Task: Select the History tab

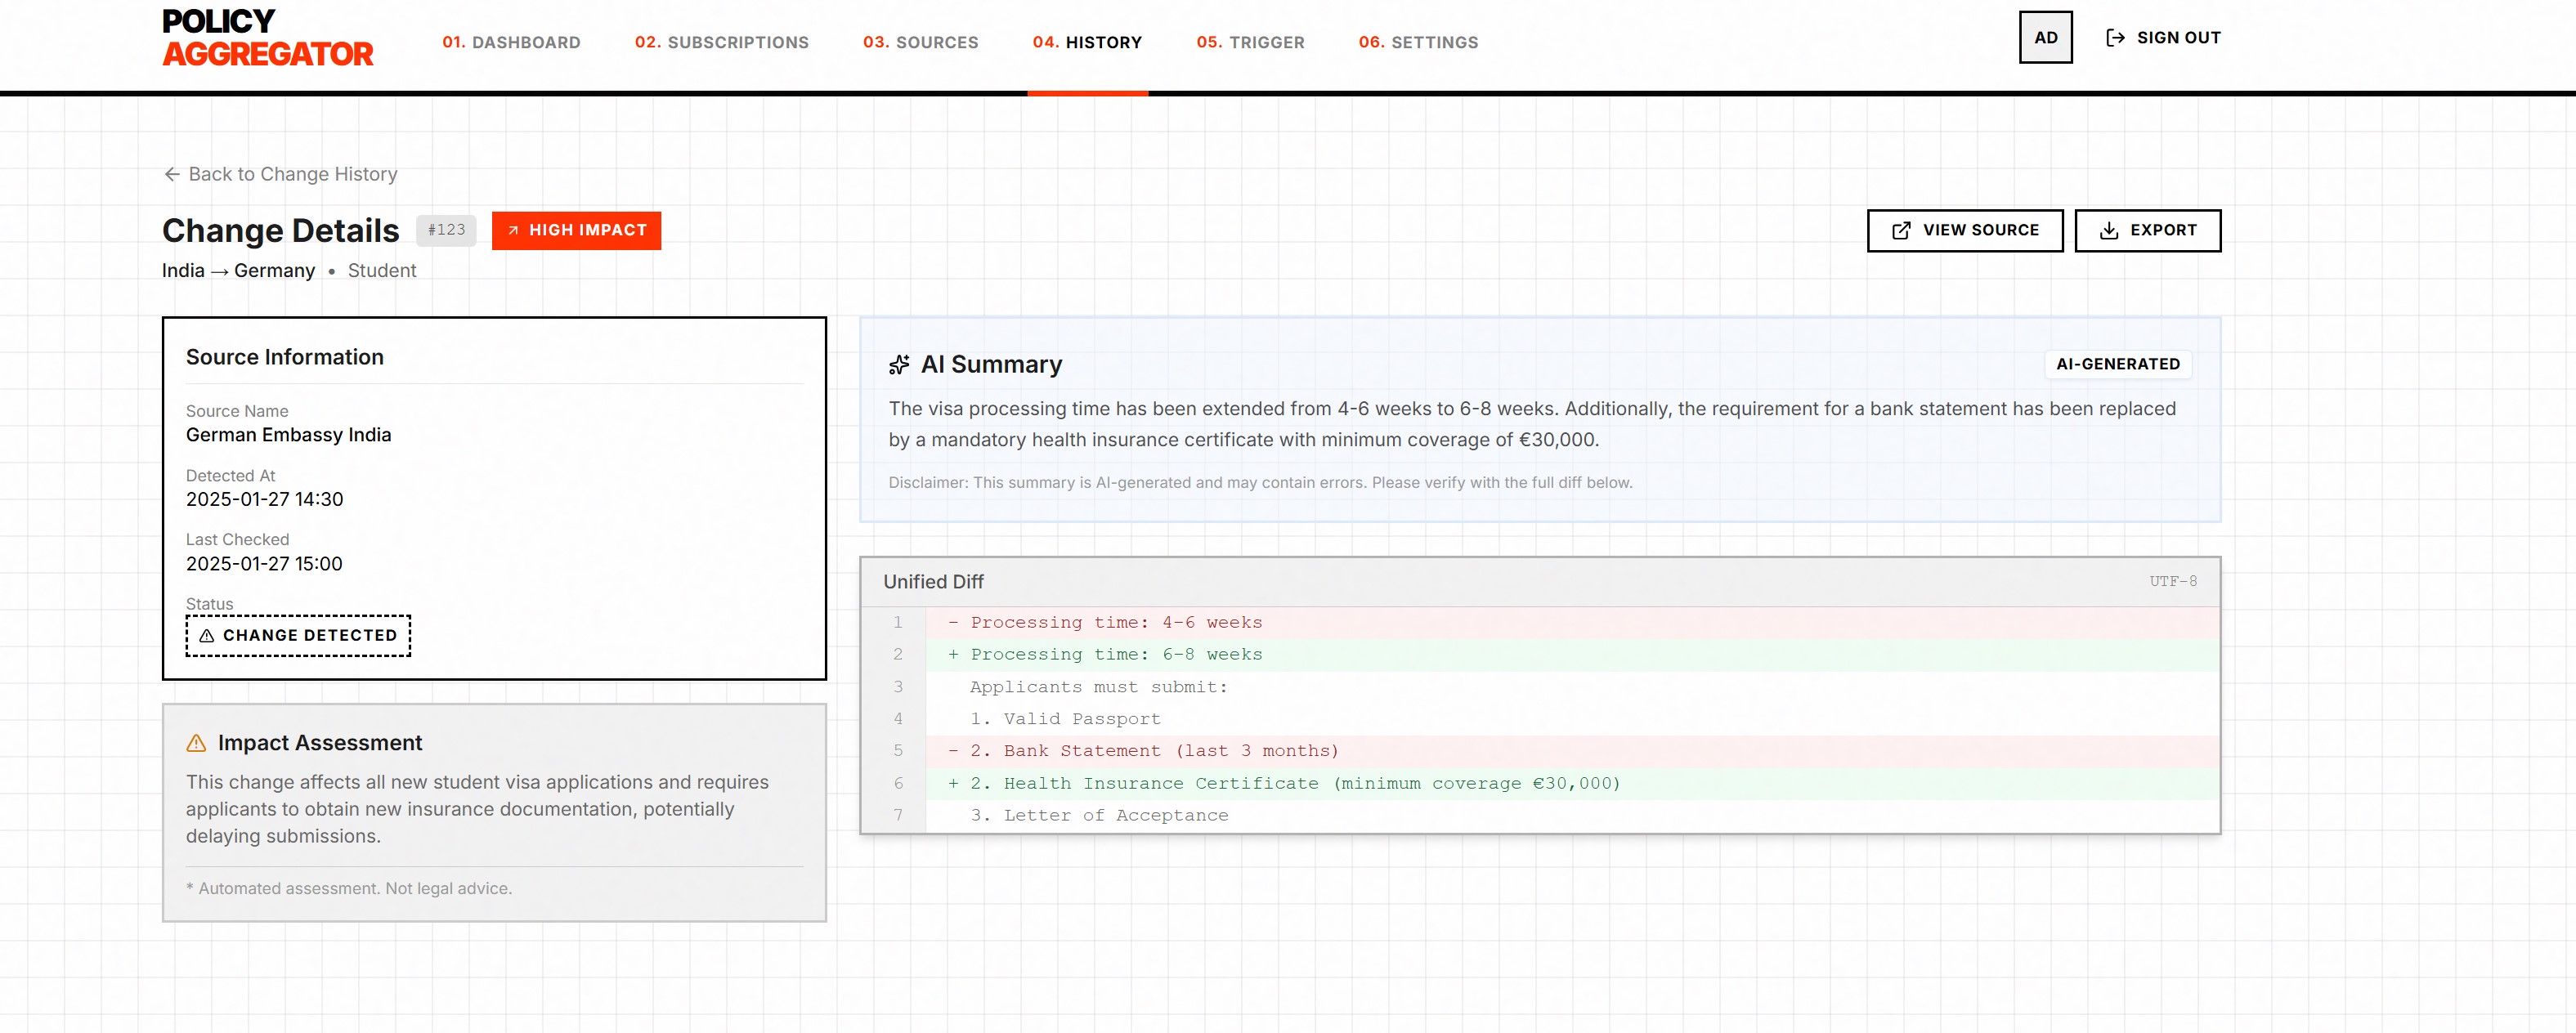Action: [x=1087, y=42]
